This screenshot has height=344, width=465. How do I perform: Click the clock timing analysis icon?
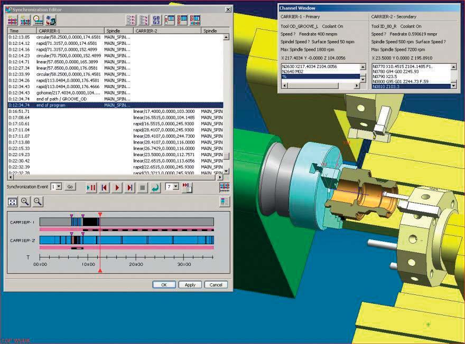tap(38, 20)
